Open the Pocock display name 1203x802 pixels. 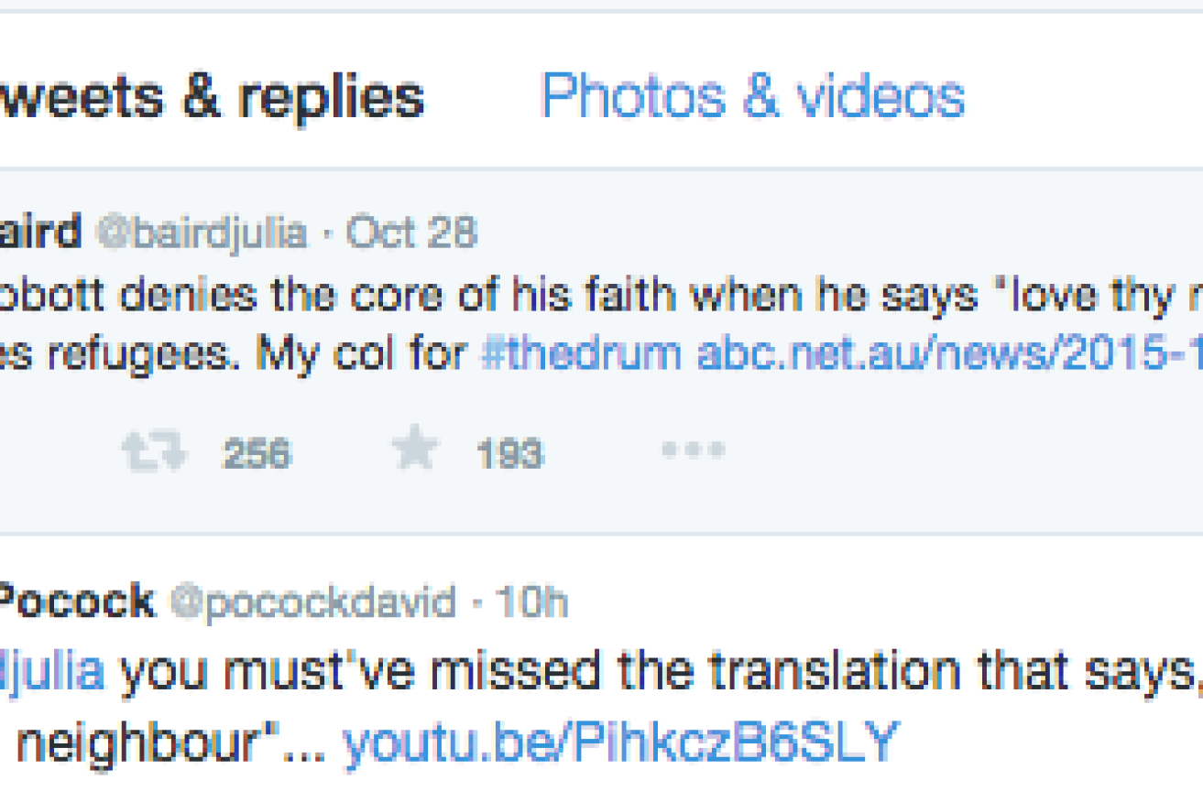click(x=77, y=602)
